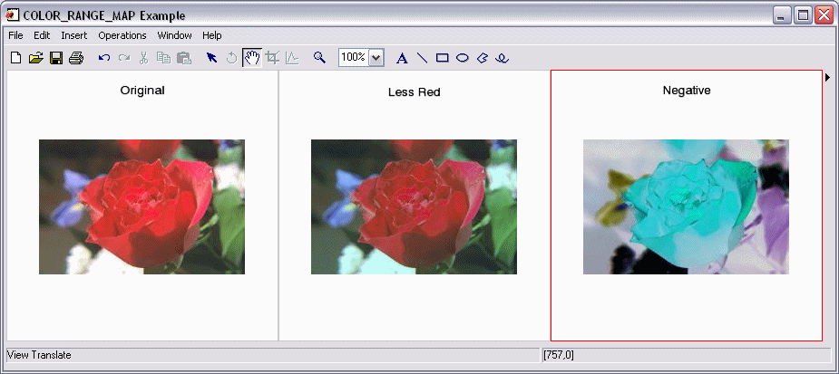Open the Insert menu
This screenshot has width=839, height=374.
73,35
